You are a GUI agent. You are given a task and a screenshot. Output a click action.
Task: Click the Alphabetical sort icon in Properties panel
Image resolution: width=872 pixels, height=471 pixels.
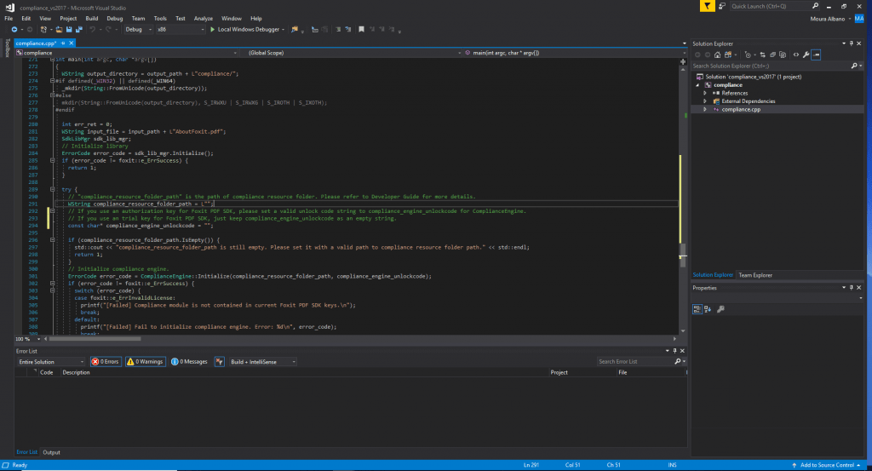(708, 309)
